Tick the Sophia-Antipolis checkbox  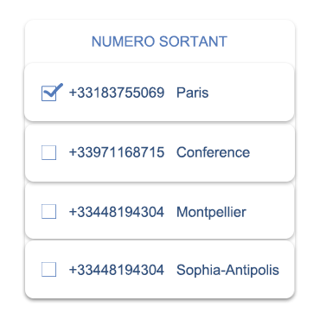point(49,270)
